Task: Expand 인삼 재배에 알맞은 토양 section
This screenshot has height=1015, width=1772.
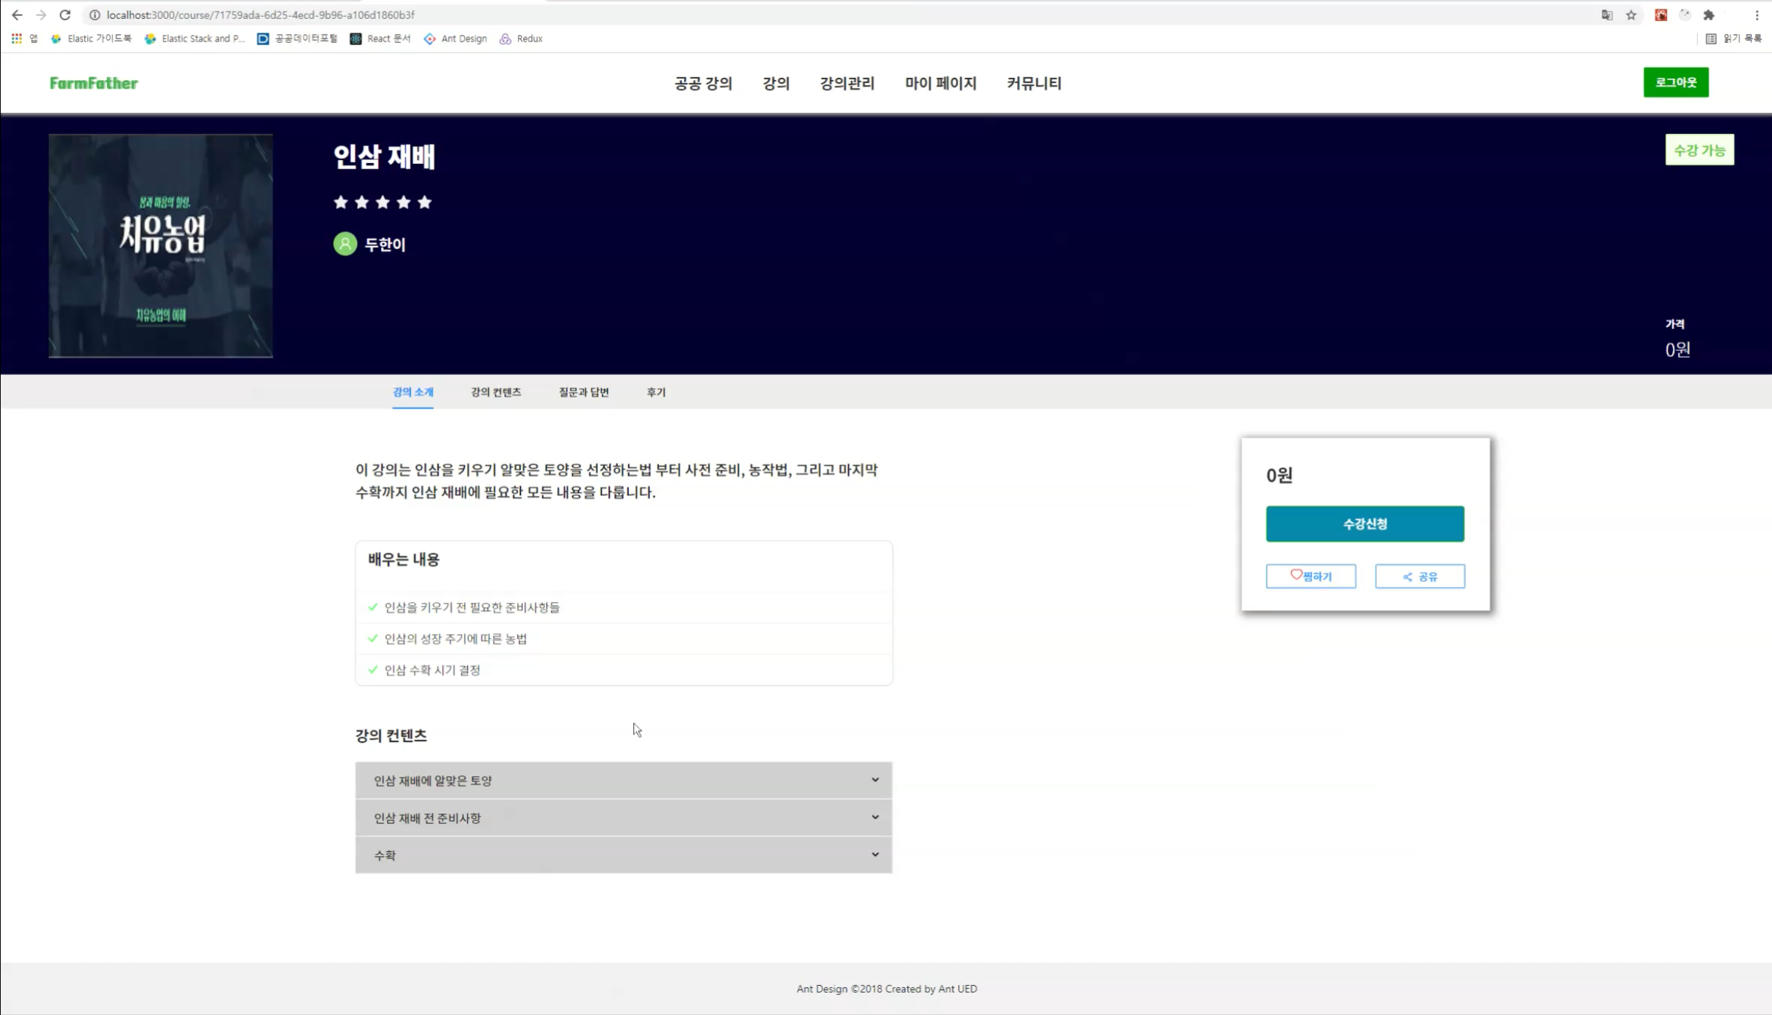Action: pyautogui.click(x=623, y=780)
